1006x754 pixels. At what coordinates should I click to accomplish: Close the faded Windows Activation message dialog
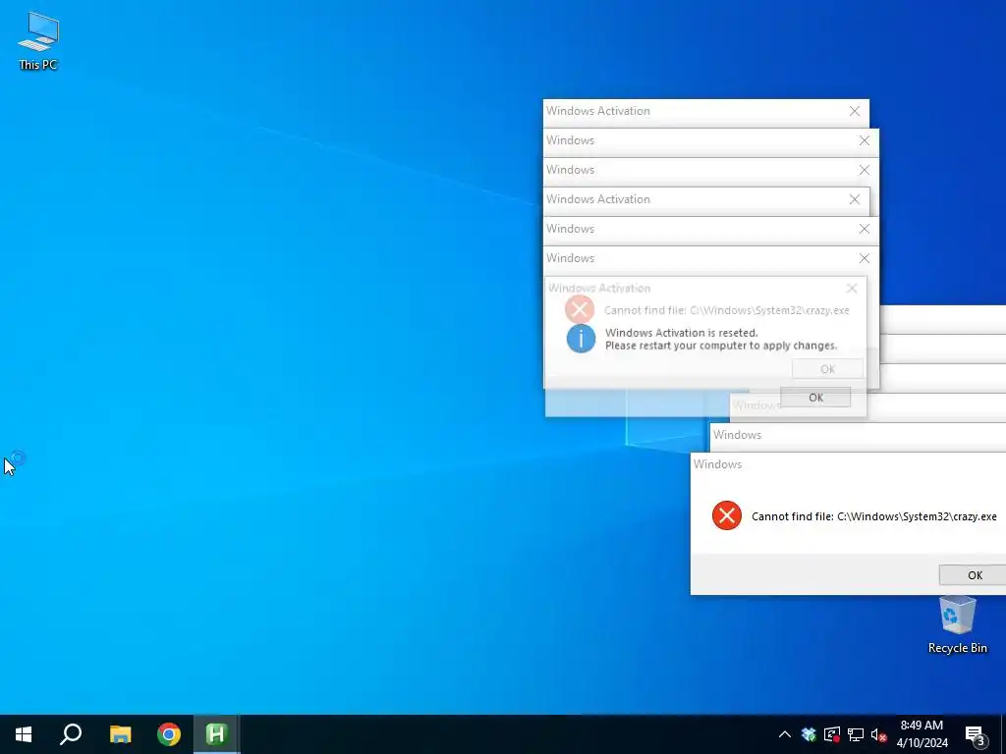pyautogui.click(x=852, y=289)
